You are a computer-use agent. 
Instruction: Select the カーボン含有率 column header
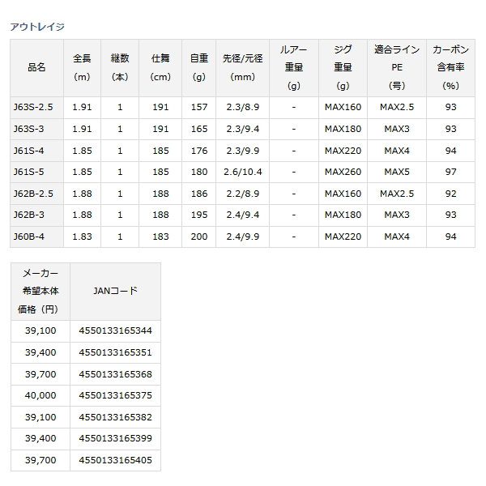450,67
